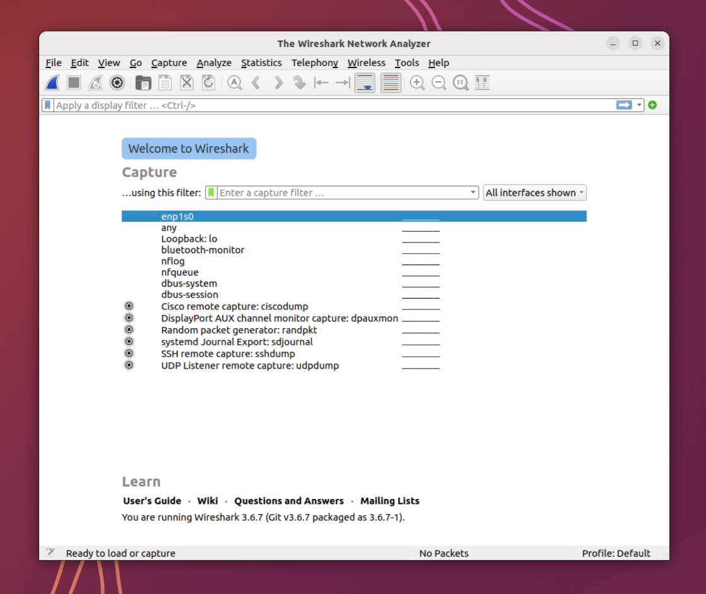Image resolution: width=706 pixels, height=594 pixels.
Task: Select the dbus-system interface
Action: [354, 283]
